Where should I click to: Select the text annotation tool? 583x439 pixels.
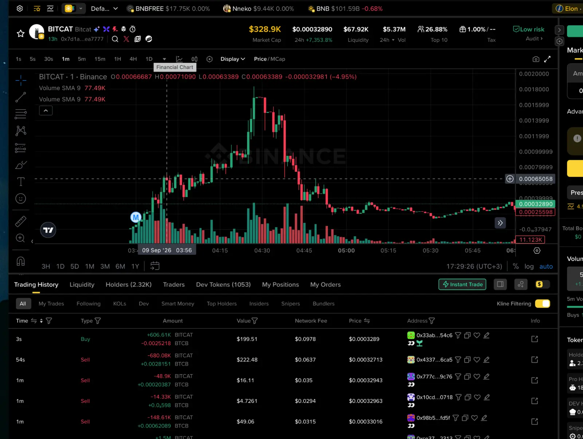[21, 182]
